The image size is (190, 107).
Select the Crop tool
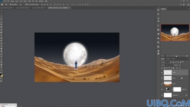pyautogui.click(x=1, y=25)
